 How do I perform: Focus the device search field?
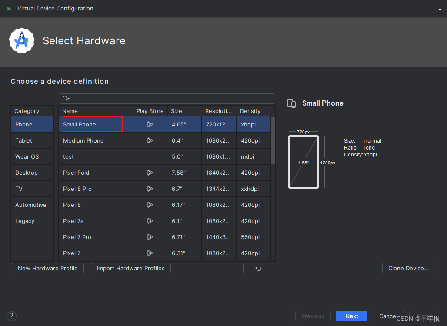click(x=167, y=99)
